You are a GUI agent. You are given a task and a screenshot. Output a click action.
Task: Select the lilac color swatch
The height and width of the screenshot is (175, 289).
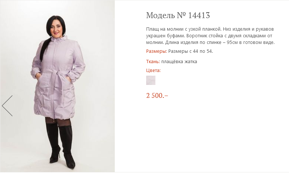click(x=151, y=80)
